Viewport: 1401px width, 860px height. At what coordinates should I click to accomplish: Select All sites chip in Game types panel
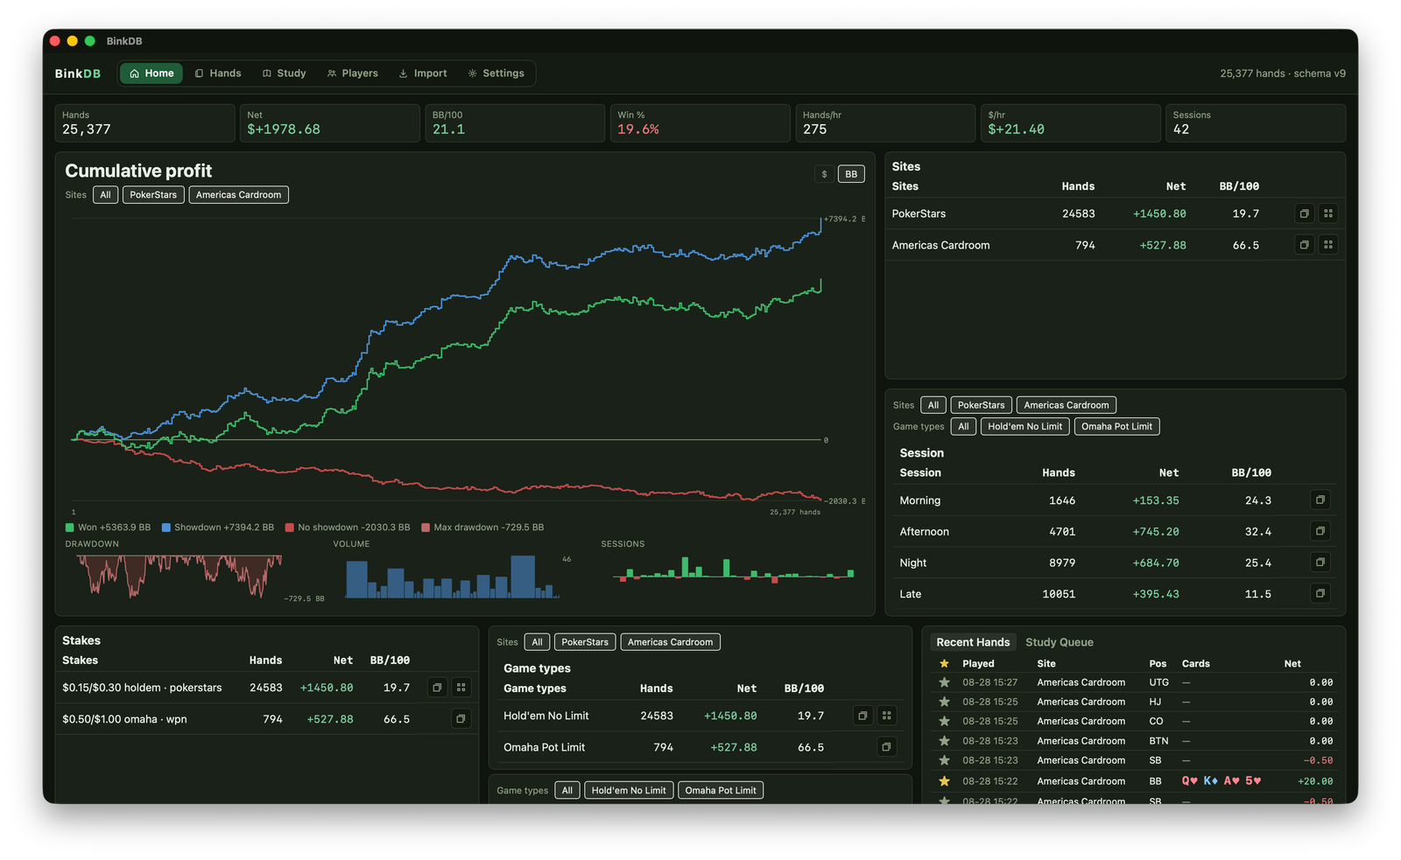537,642
